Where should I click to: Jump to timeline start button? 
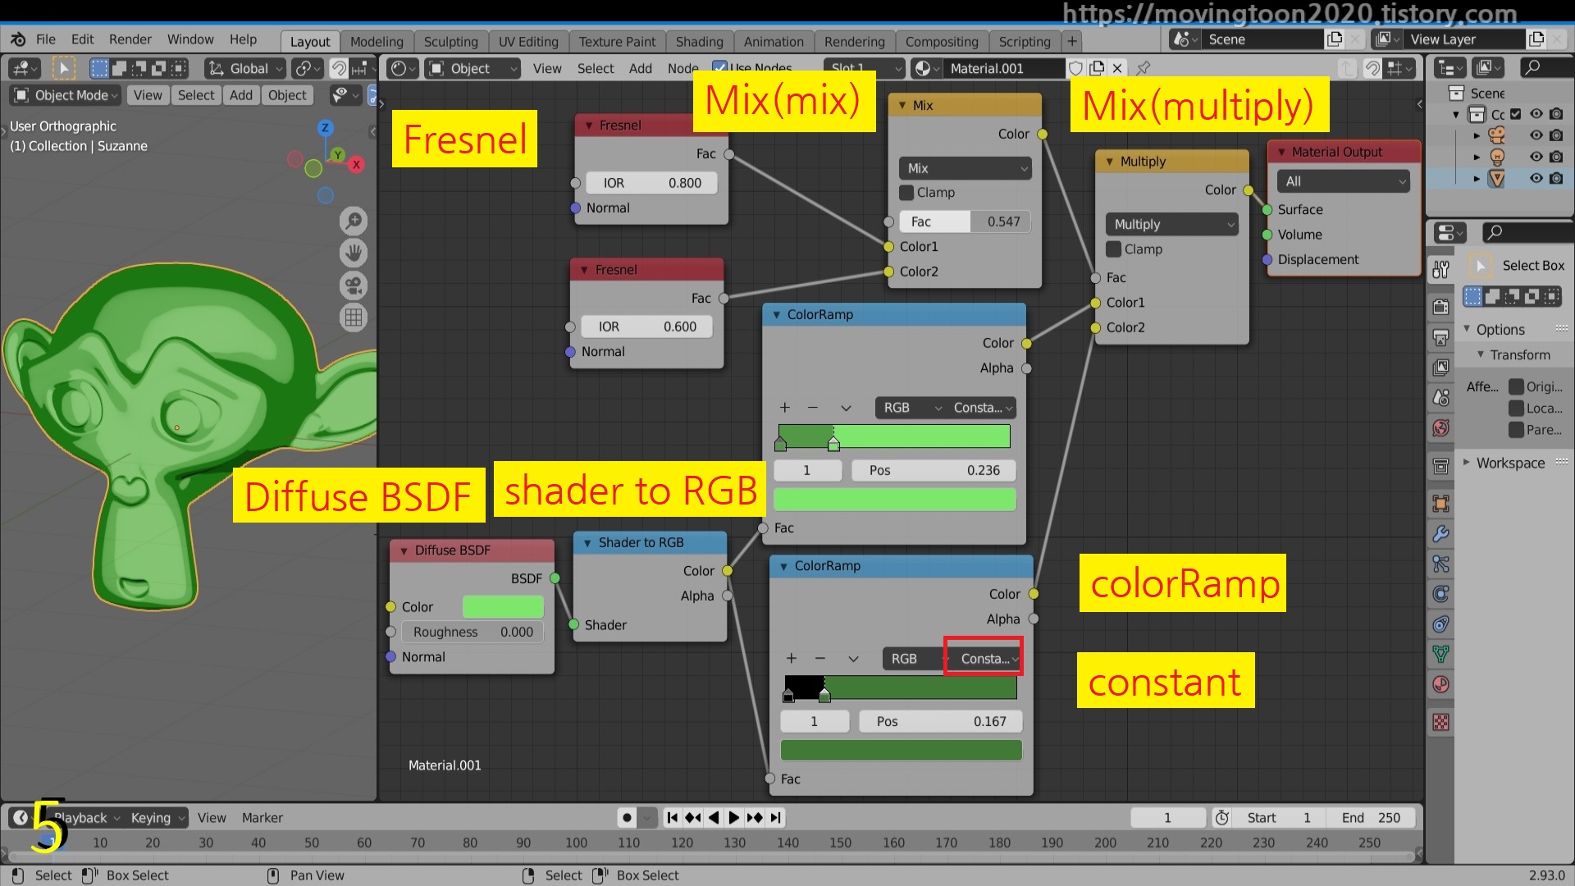click(673, 818)
